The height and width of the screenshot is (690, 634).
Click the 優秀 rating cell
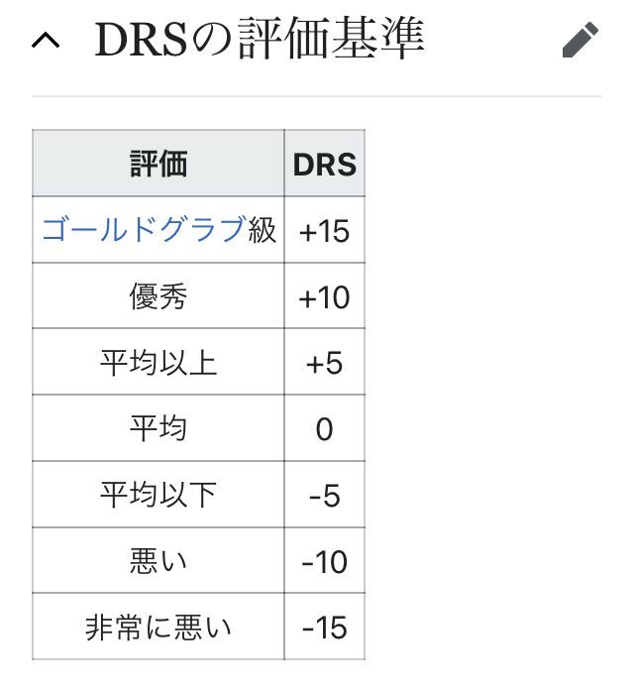point(158,295)
